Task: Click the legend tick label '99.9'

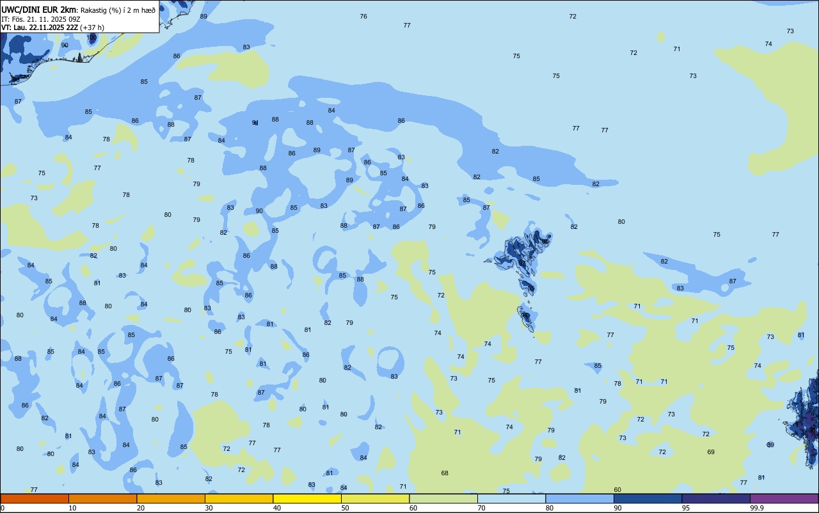Action: click(x=757, y=508)
